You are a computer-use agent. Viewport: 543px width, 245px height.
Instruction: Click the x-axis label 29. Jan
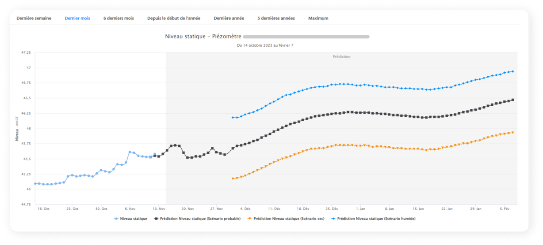tap(476, 209)
